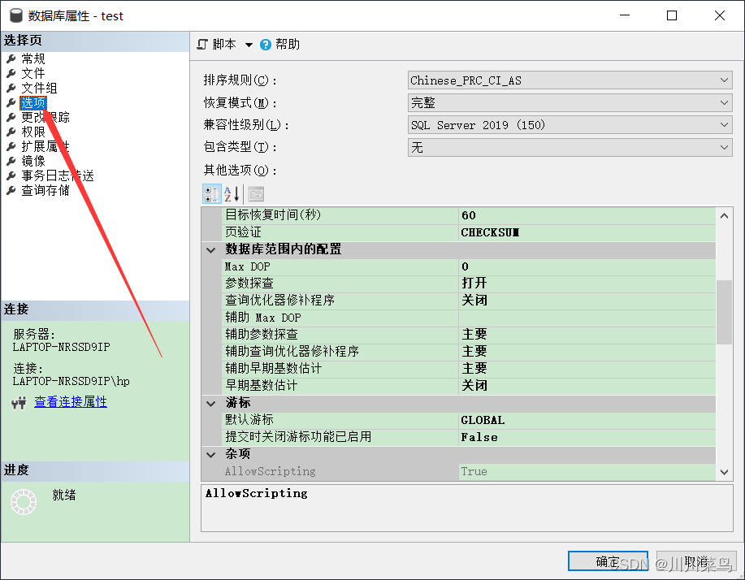
Task: Select 目标恢复时间(秒) value 60
Action: 587,215
